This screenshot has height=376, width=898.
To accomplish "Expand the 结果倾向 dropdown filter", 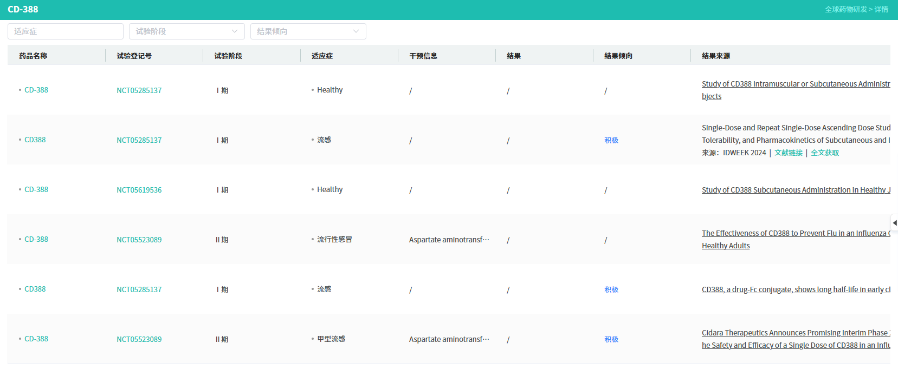I will tap(308, 31).
